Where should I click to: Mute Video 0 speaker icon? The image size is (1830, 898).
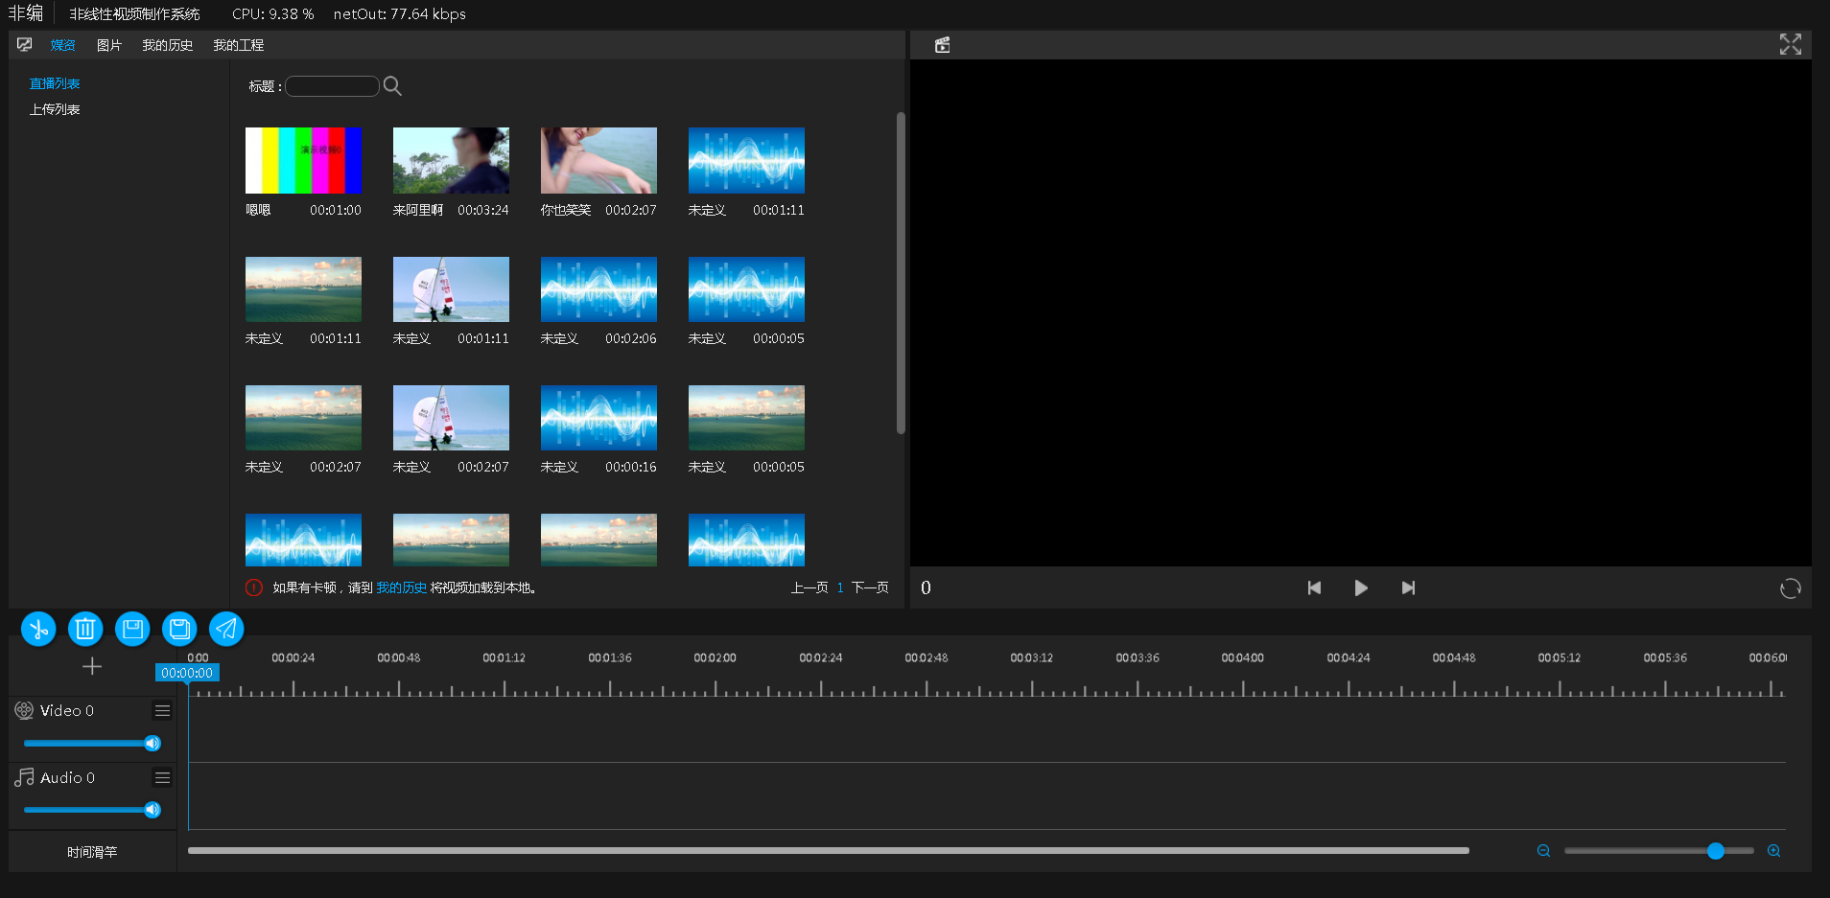(x=152, y=744)
